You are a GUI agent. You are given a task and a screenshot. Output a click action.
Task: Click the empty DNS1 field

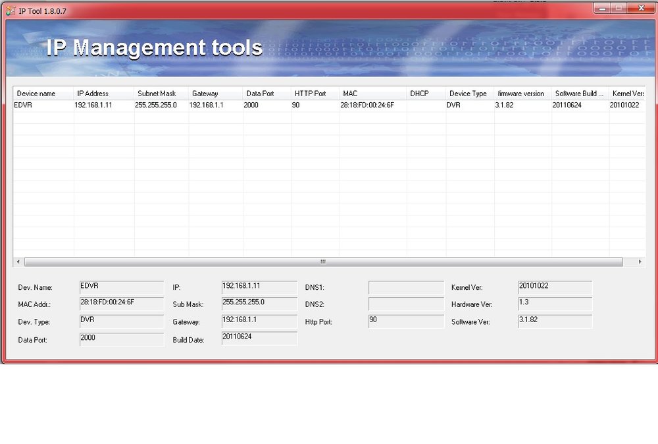coord(406,287)
